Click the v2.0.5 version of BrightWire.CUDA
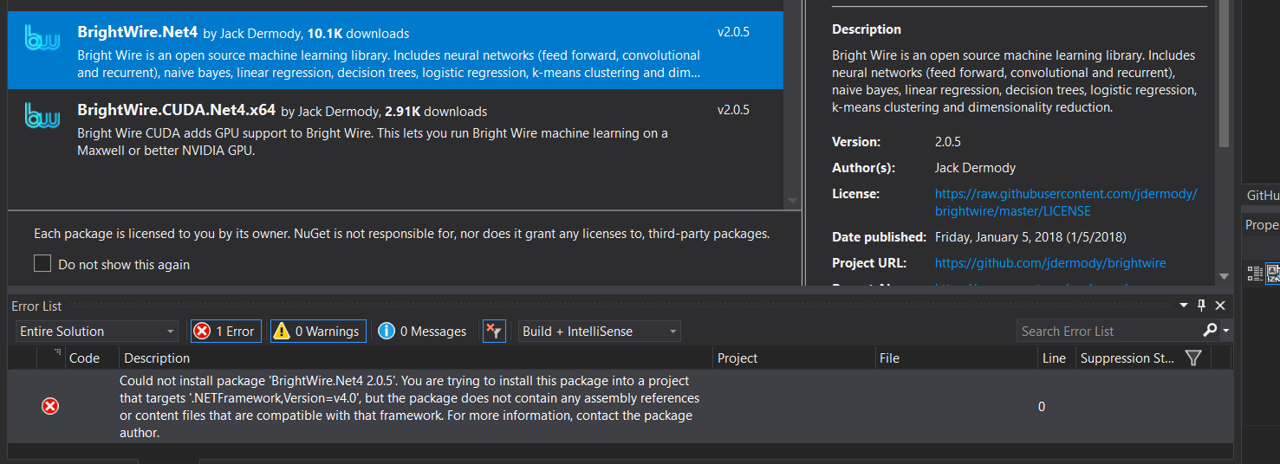This screenshot has height=464, width=1280. pyautogui.click(x=733, y=110)
